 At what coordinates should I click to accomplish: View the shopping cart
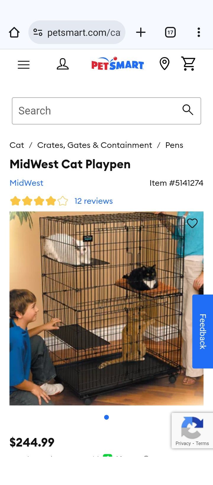click(188, 64)
